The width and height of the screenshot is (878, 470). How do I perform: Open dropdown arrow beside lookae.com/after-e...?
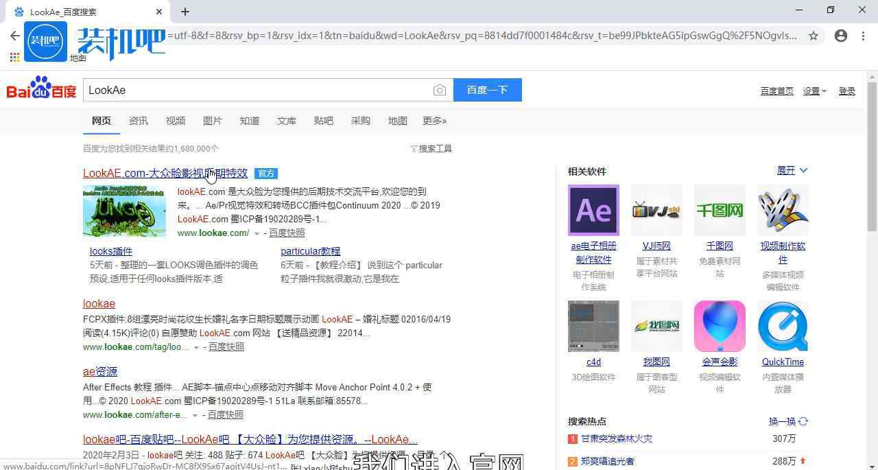[x=195, y=415]
